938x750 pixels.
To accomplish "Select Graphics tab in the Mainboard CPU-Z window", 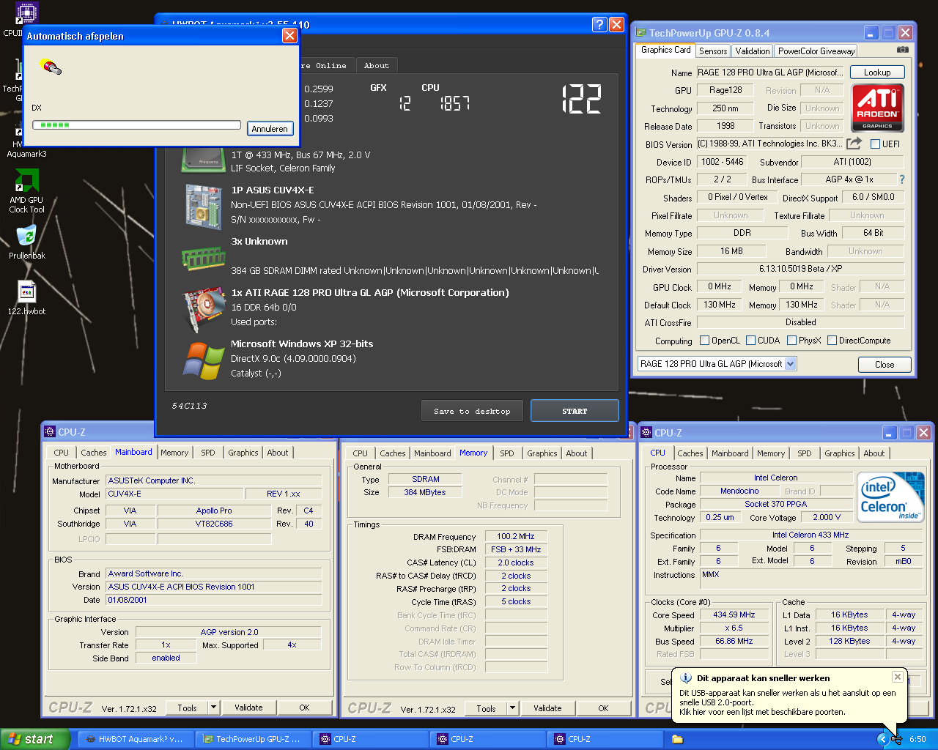I will tap(243, 453).
